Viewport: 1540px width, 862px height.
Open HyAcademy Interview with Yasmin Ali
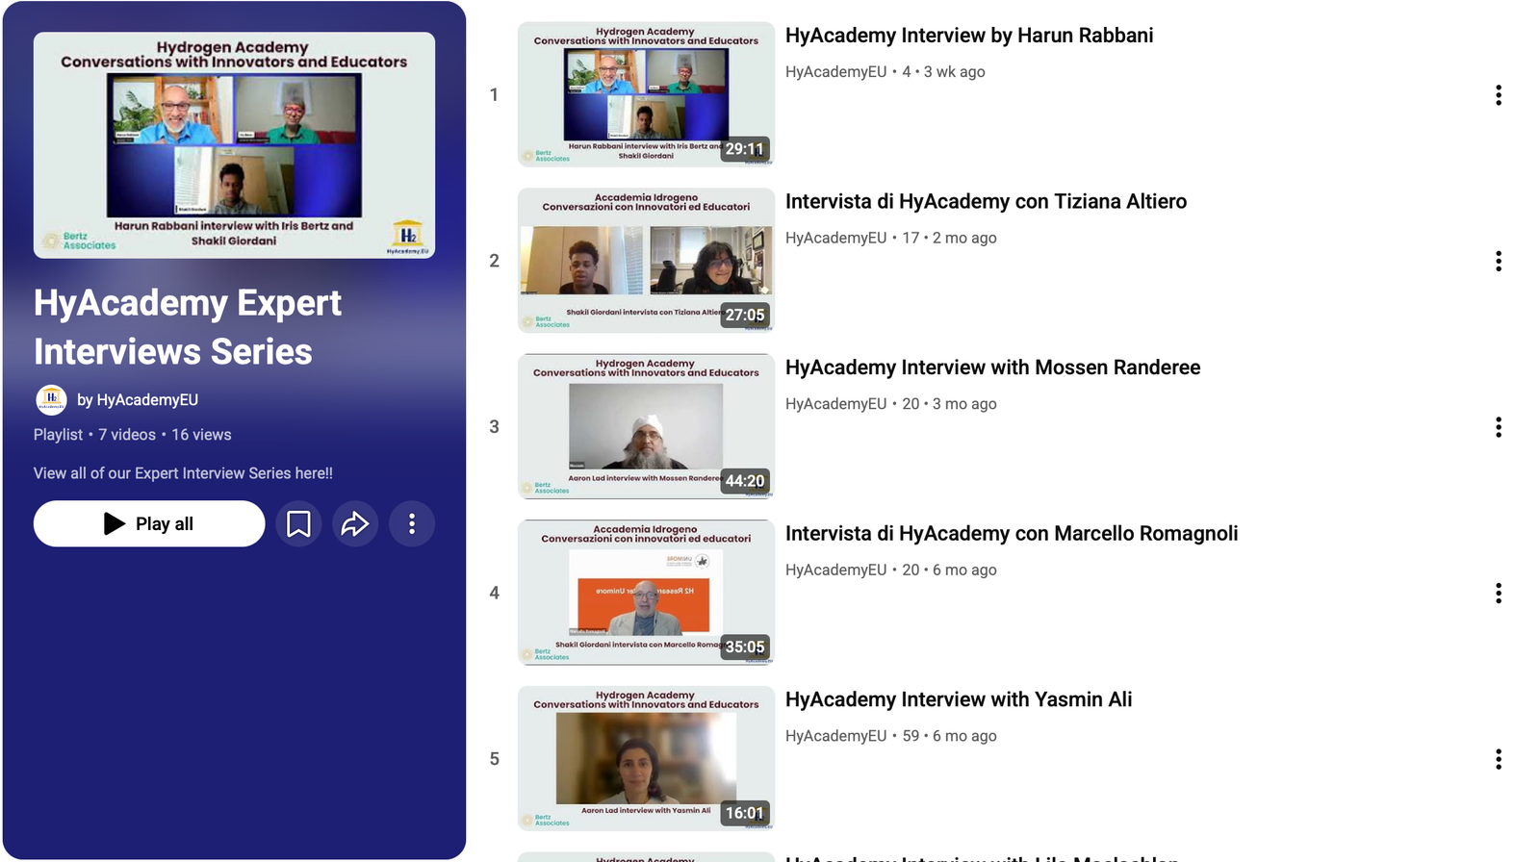pyautogui.click(x=959, y=699)
